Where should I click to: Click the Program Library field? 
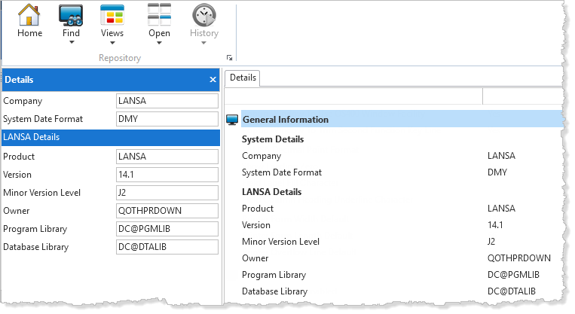coord(167,229)
